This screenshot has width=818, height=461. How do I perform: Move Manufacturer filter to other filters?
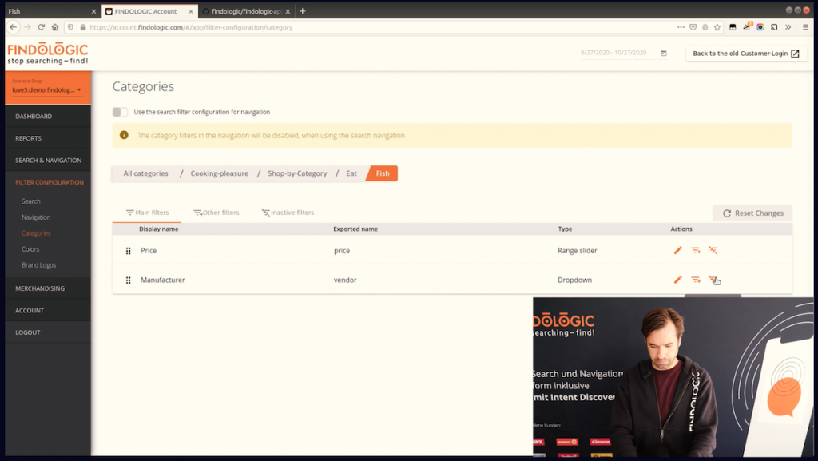click(x=696, y=280)
